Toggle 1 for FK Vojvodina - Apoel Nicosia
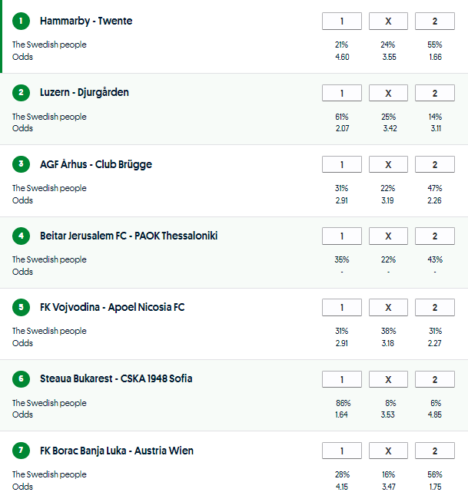This screenshot has height=502, width=468. point(342,307)
